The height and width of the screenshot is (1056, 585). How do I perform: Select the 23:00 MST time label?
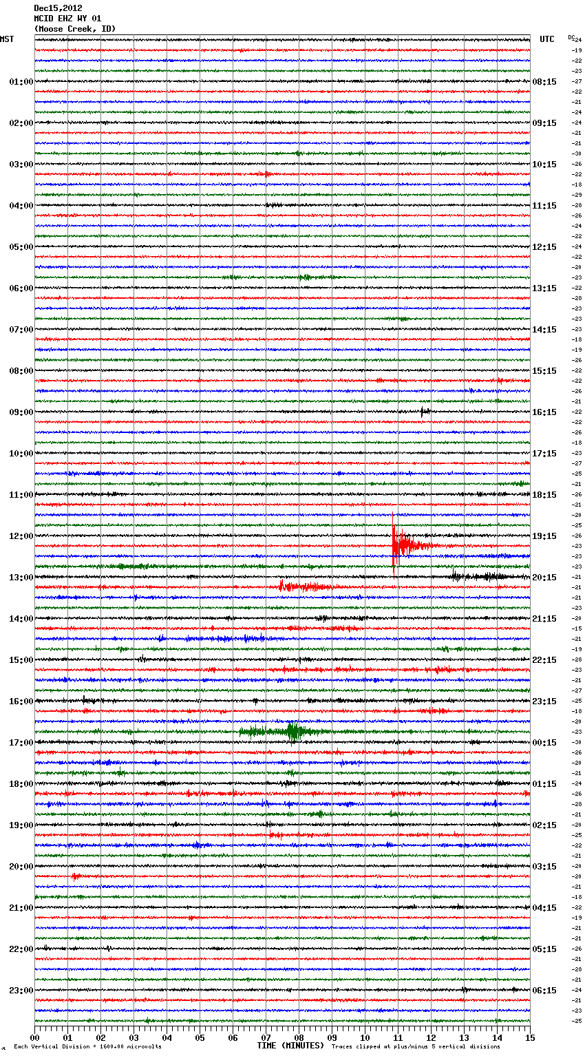[21, 991]
